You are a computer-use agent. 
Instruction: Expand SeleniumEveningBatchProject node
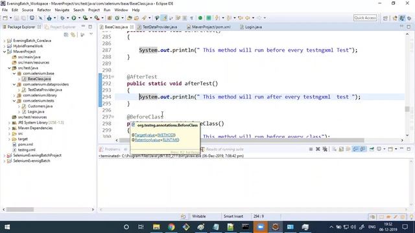[x=5, y=155]
